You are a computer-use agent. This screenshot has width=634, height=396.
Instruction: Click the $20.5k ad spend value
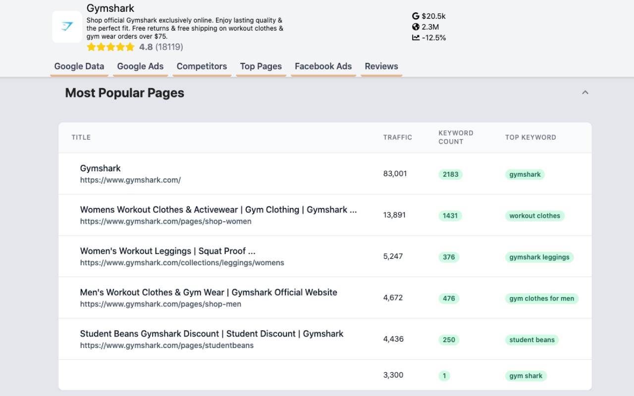pos(433,16)
